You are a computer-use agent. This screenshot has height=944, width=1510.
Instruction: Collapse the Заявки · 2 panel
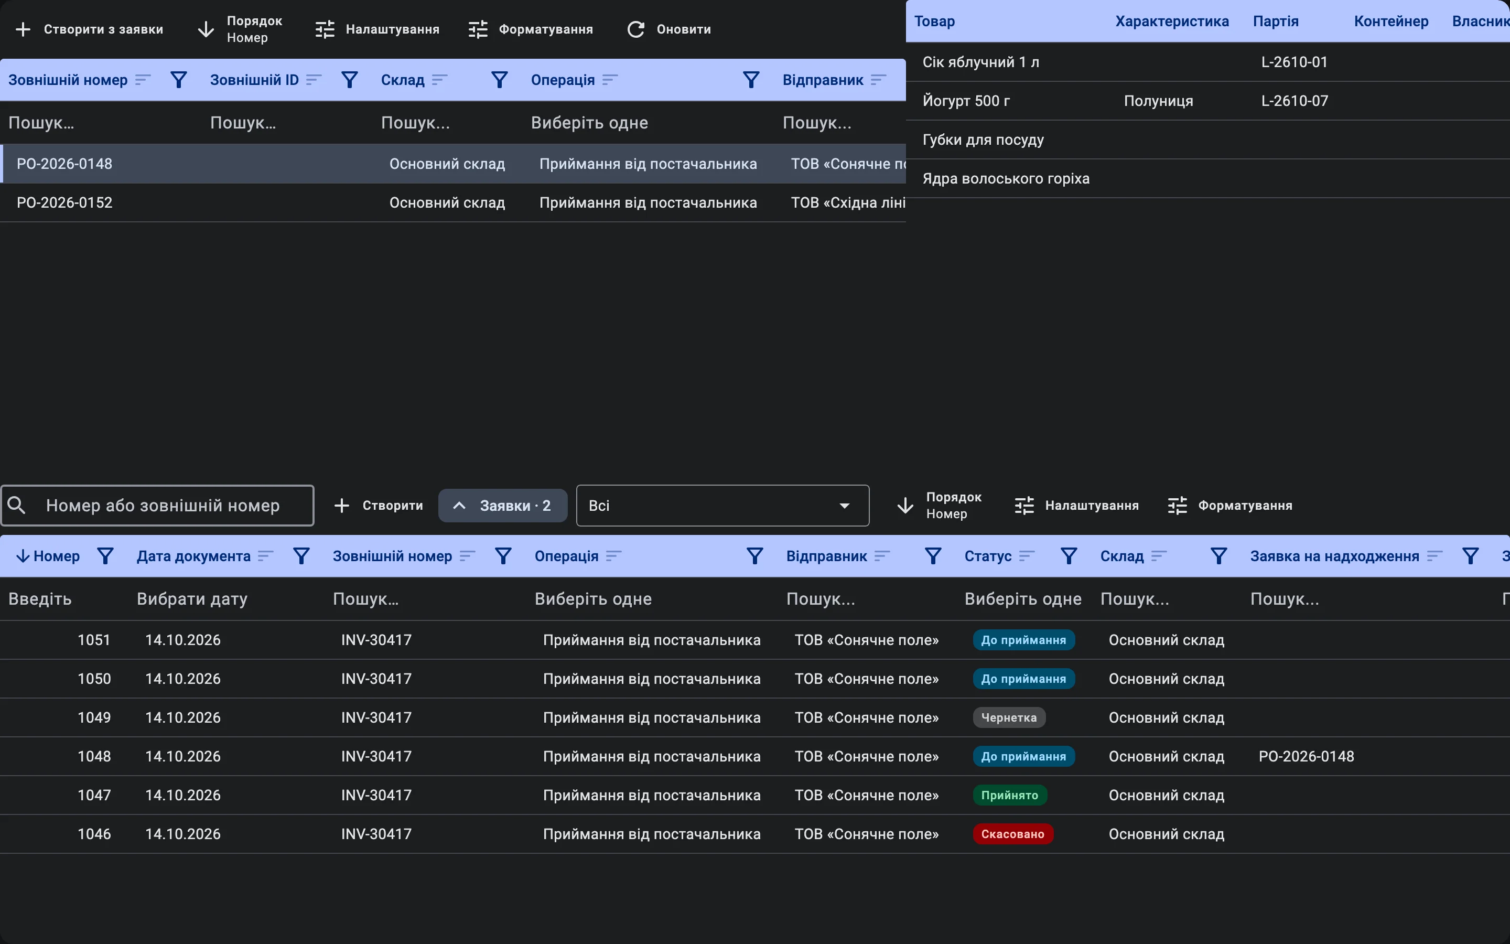point(503,505)
